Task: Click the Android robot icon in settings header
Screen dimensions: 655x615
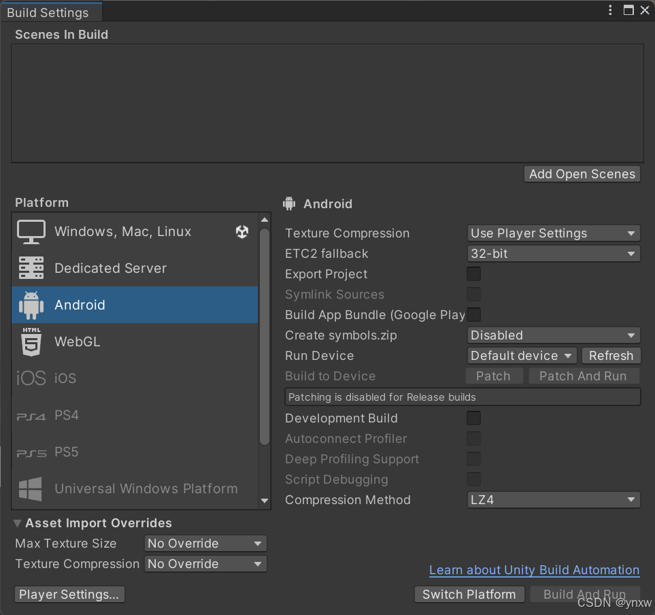Action: [288, 203]
